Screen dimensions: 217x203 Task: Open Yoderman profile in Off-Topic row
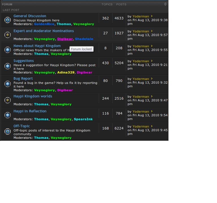pyautogui.click(x=141, y=126)
